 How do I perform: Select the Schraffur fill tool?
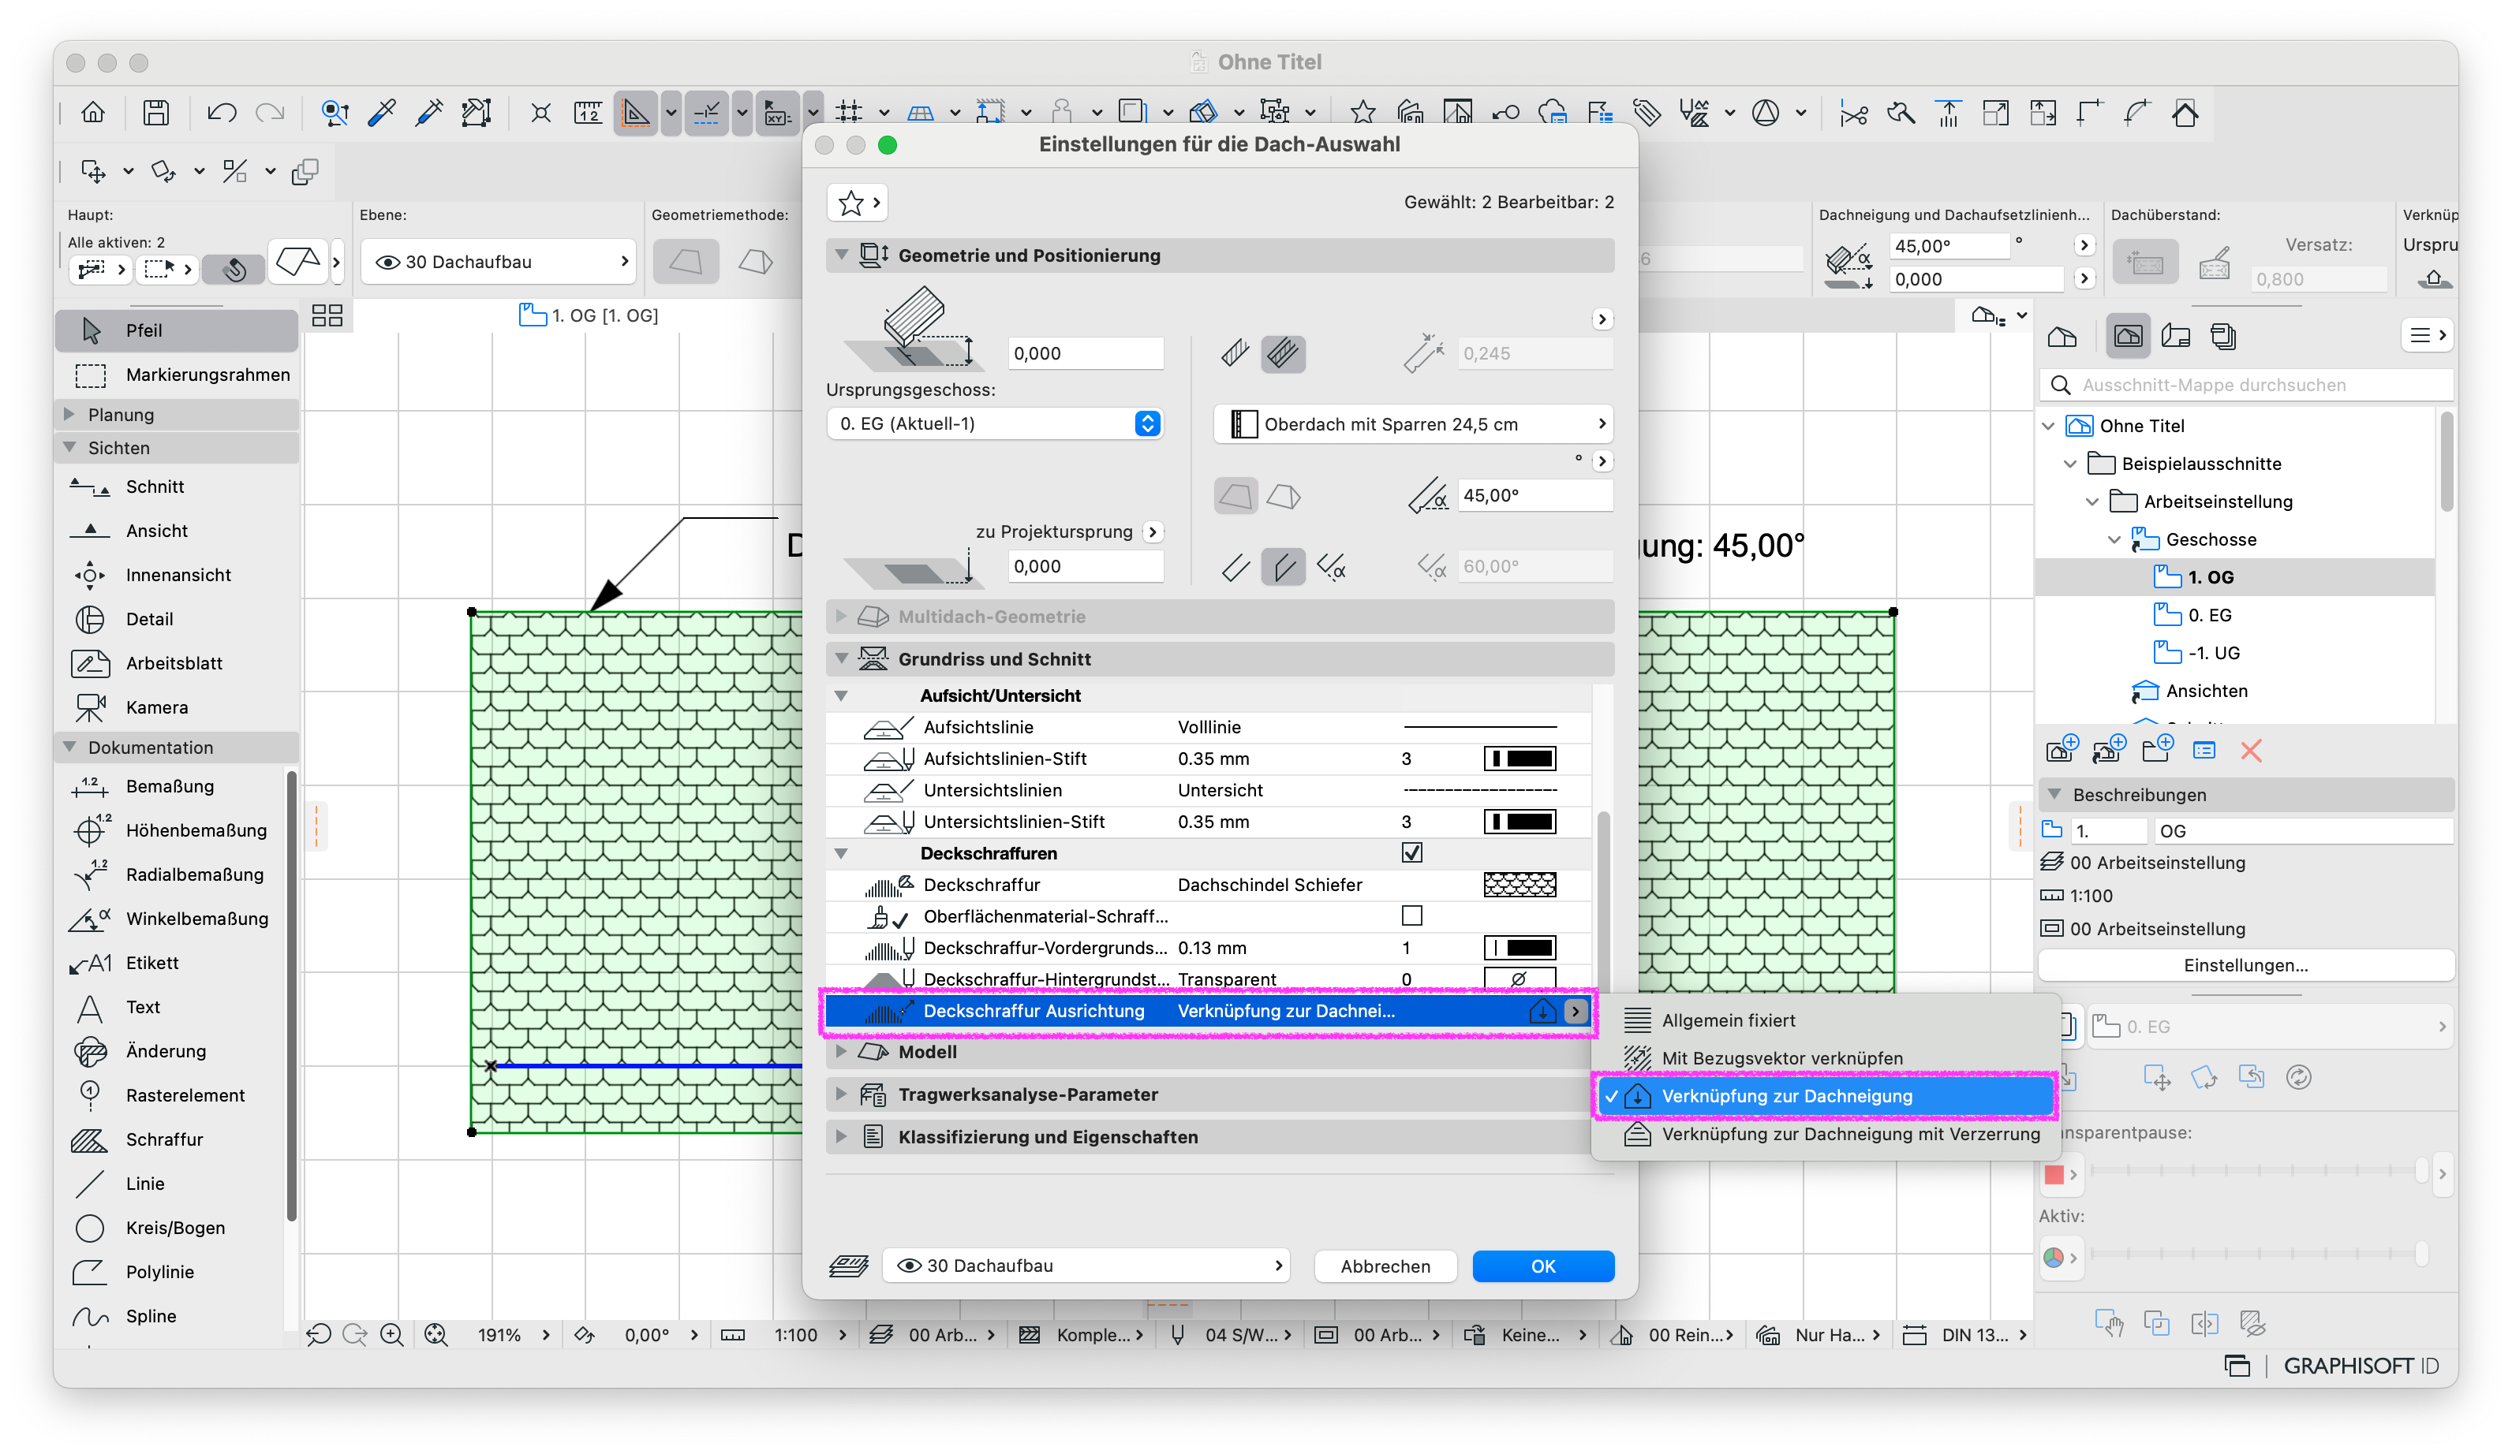tap(171, 1139)
